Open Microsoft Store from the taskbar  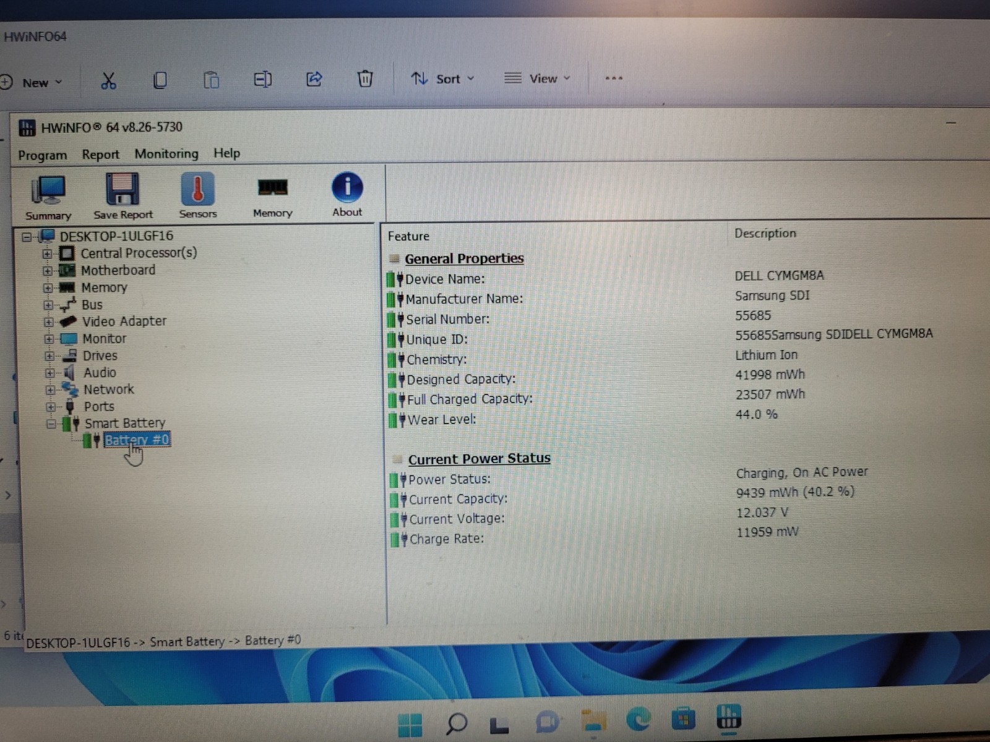(x=683, y=719)
